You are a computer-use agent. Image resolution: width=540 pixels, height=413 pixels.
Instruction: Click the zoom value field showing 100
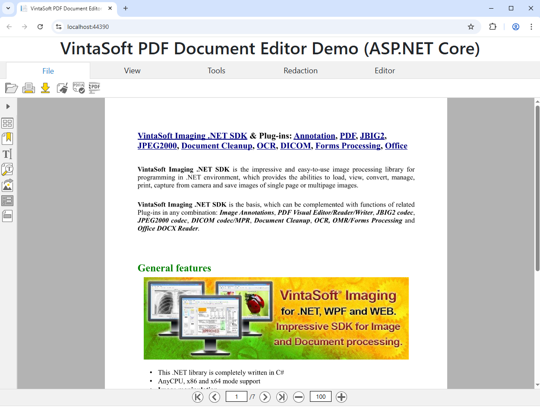321,397
